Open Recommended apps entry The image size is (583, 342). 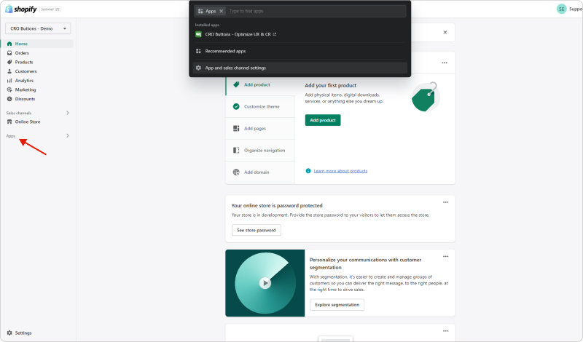225,51
